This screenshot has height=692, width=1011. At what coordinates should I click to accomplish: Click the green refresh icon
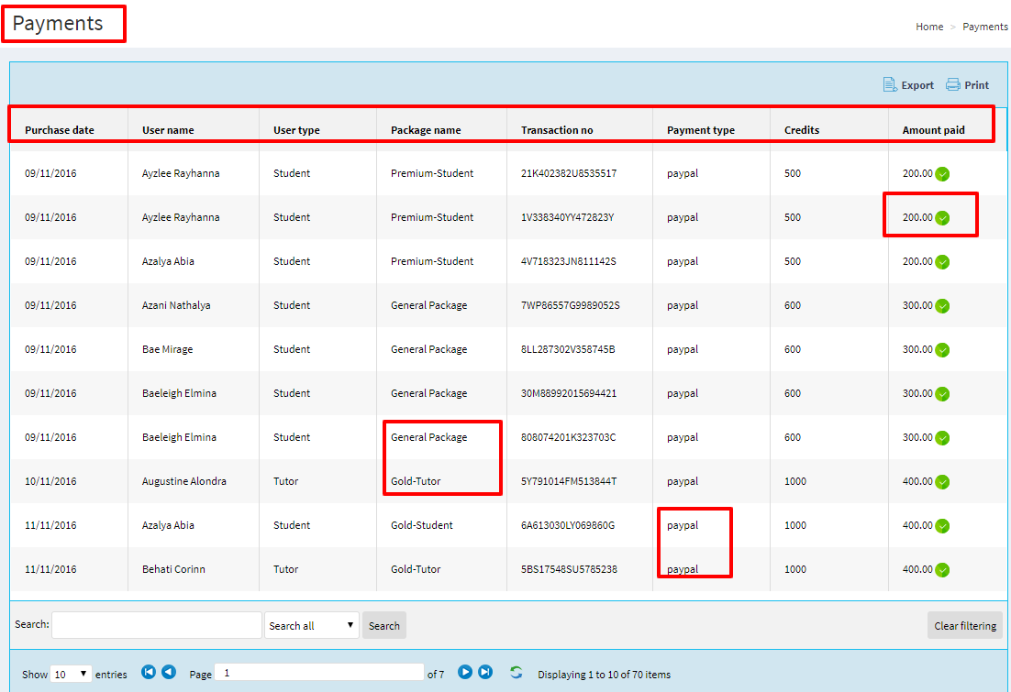(x=517, y=673)
